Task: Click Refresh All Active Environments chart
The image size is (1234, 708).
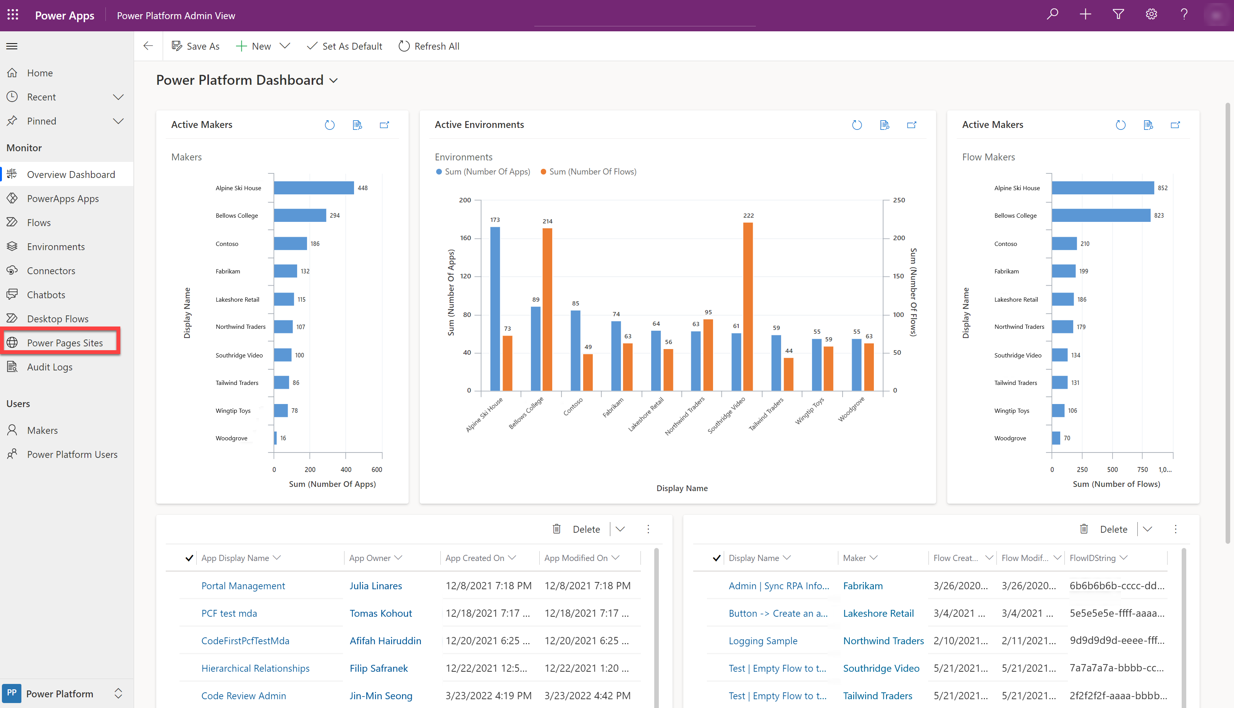Action: point(857,124)
